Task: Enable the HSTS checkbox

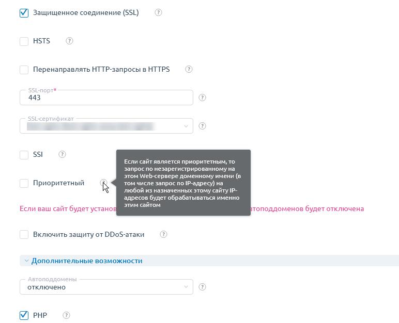Action: (24, 41)
